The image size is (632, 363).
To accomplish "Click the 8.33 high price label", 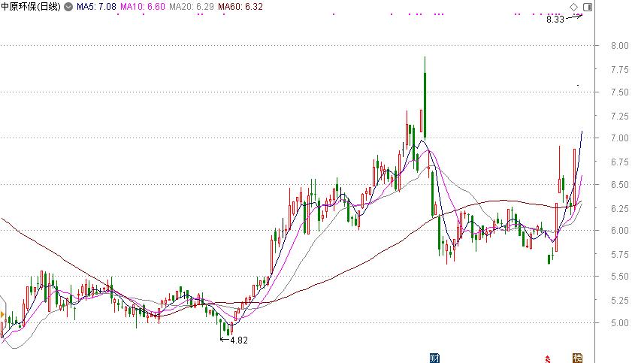I will (x=555, y=20).
